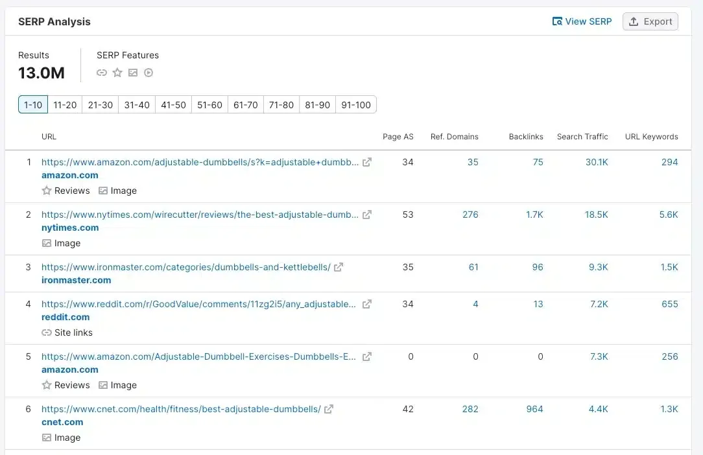Select the Image SERP feature icon
This screenshot has height=455, width=703.
(x=133, y=73)
